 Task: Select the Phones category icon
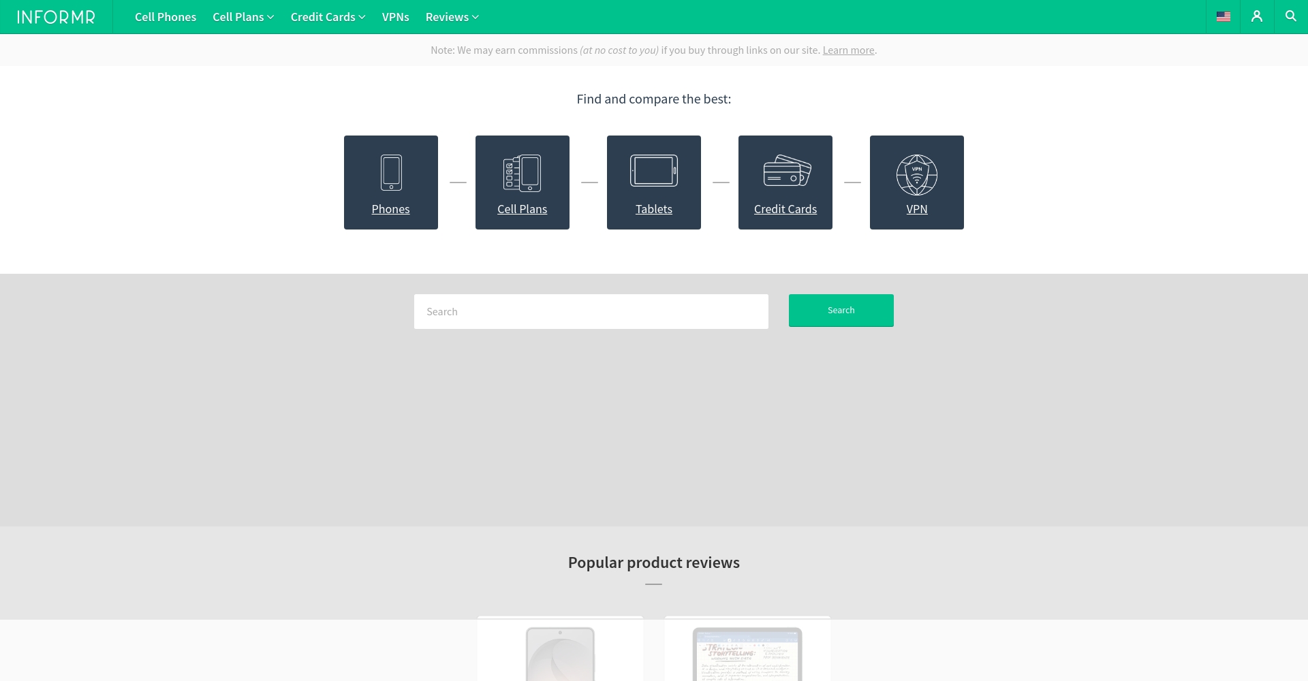[x=391, y=173]
